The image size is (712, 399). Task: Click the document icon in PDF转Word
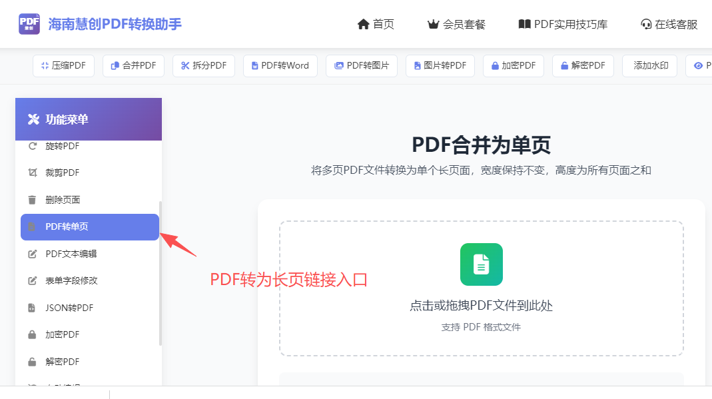tap(254, 66)
